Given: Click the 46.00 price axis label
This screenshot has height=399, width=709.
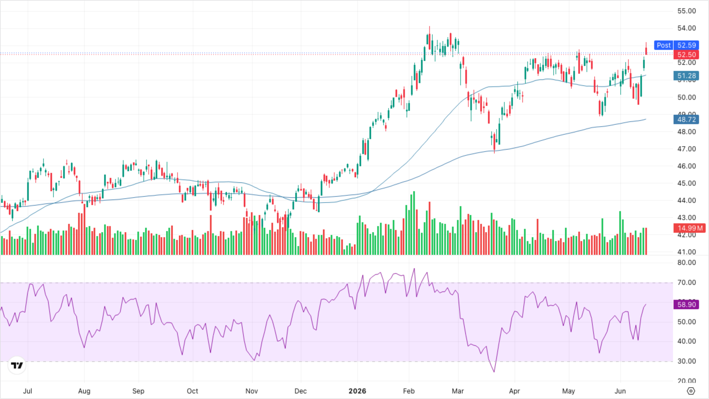Looking at the screenshot, I should click(x=687, y=166).
